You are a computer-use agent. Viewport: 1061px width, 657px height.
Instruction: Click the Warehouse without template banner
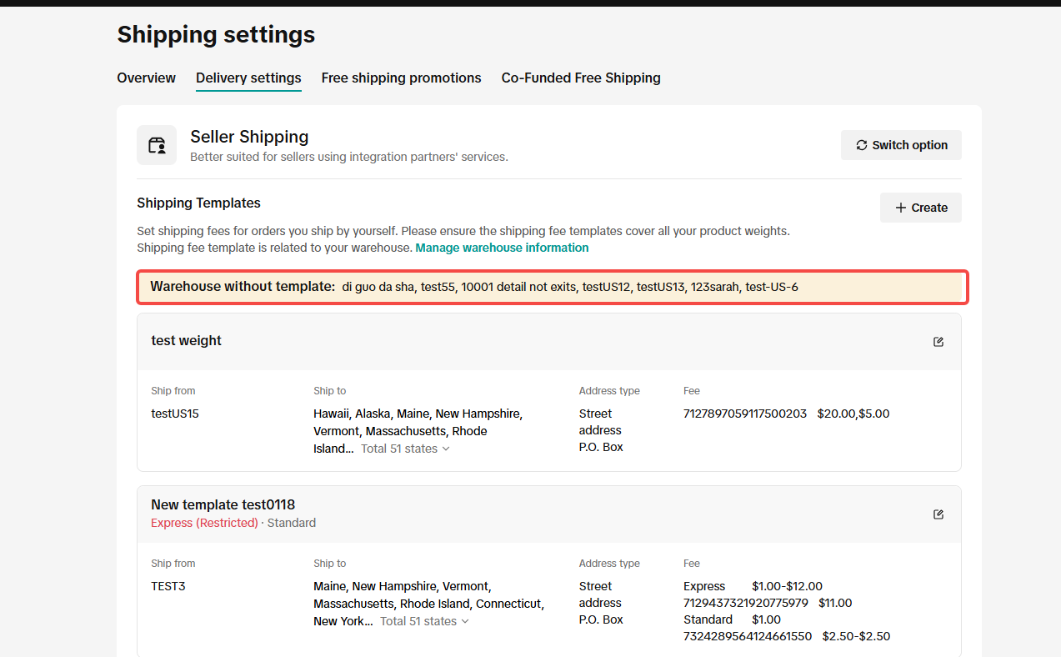point(551,287)
